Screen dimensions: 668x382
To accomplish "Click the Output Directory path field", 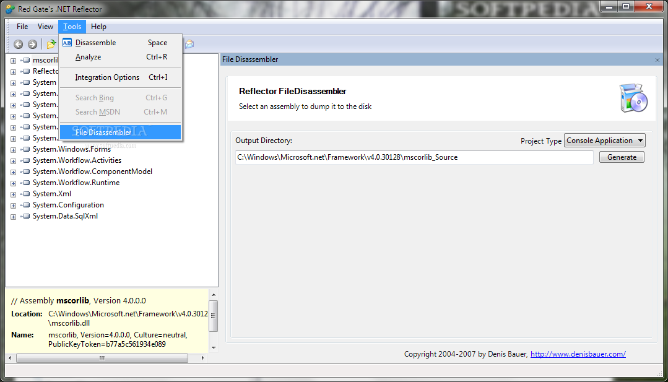I will [414, 157].
